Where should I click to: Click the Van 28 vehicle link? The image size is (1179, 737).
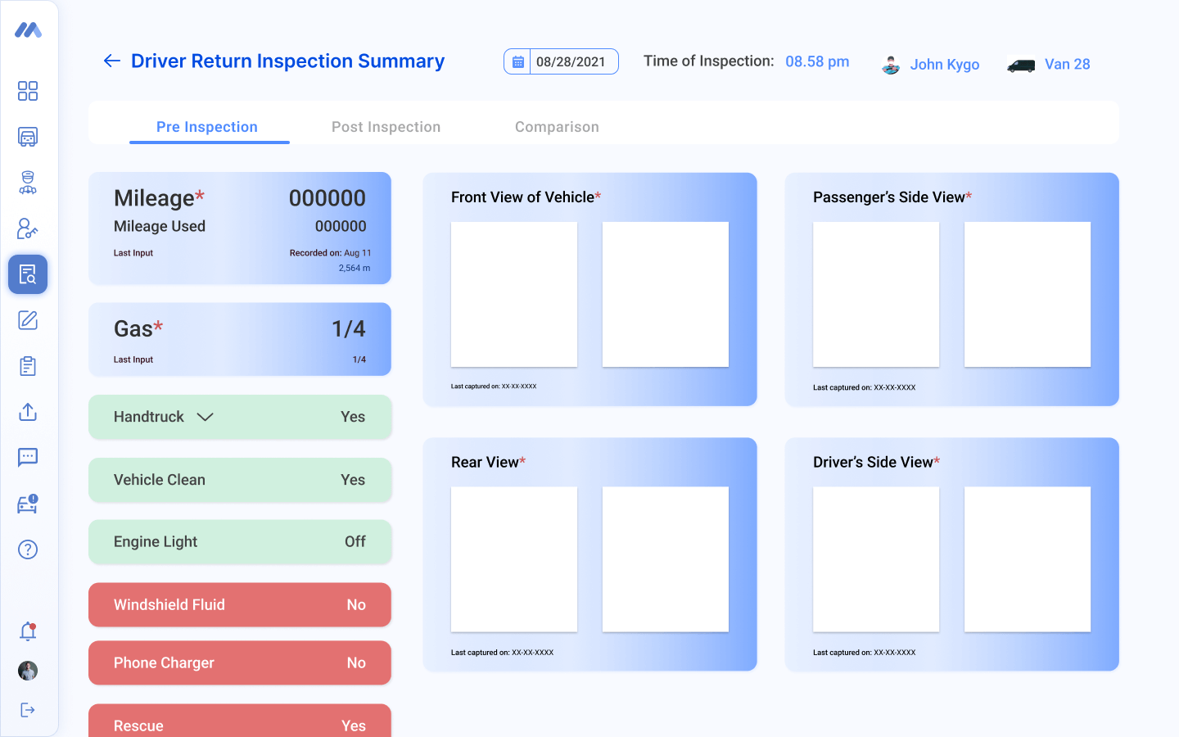click(1067, 64)
